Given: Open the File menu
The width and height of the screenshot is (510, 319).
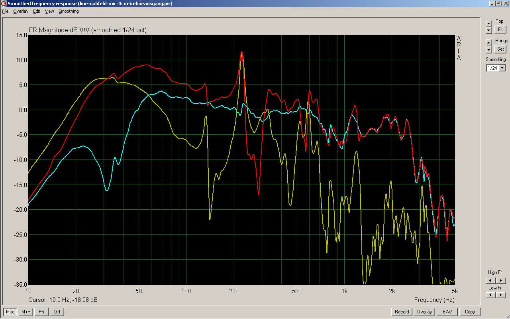Looking at the screenshot, I should click(x=5, y=12).
